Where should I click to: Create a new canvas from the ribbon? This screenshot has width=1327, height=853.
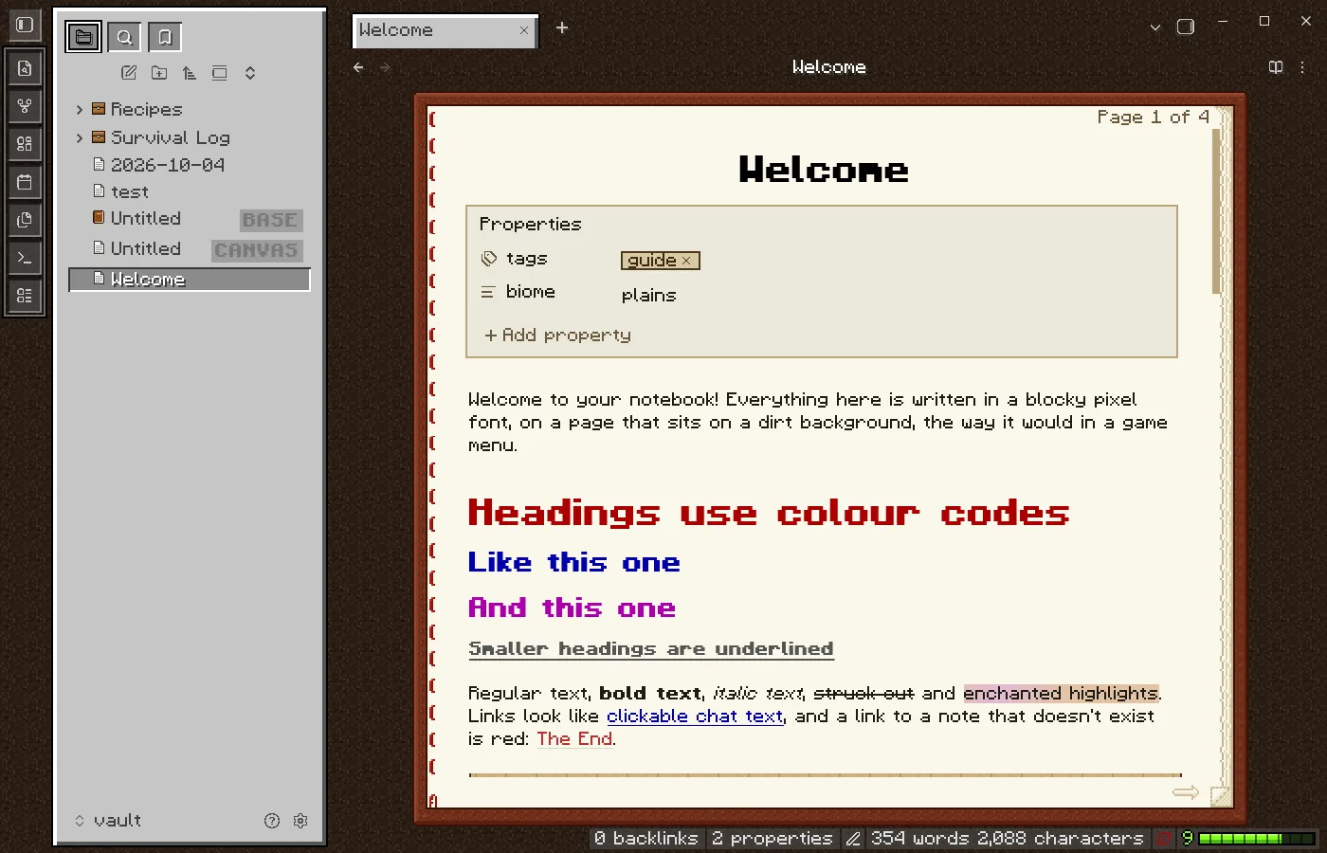pos(25,144)
